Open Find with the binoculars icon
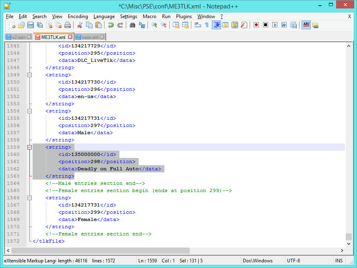Viewport: 357px width, 268px height. coord(132,25)
